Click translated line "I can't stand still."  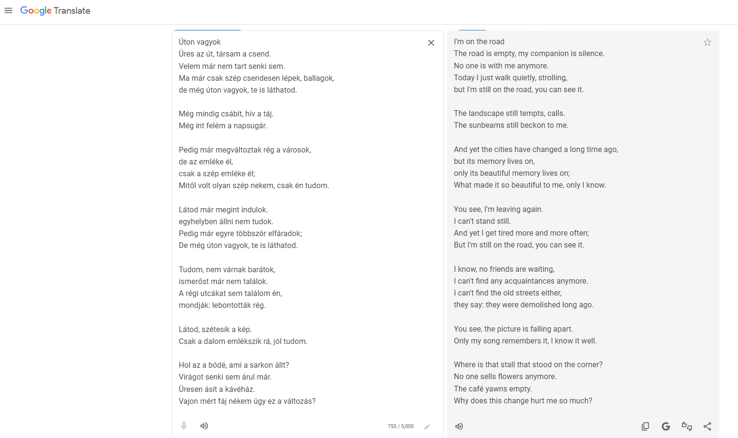[482, 221]
